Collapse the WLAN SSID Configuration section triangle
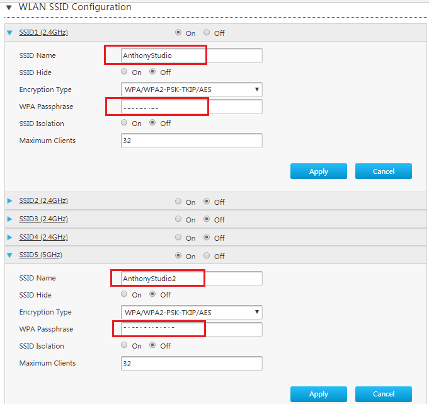Viewport: 429px width, 404px height. (9, 8)
